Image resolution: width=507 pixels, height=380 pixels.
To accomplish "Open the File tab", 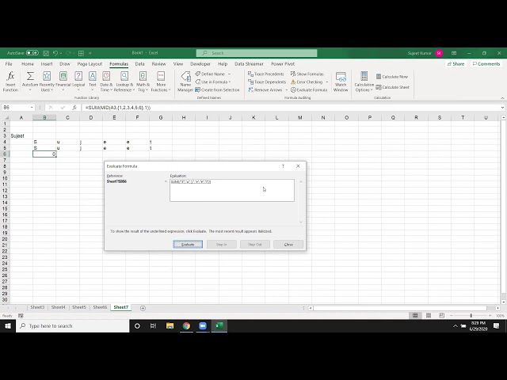I will (x=9, y=64).
